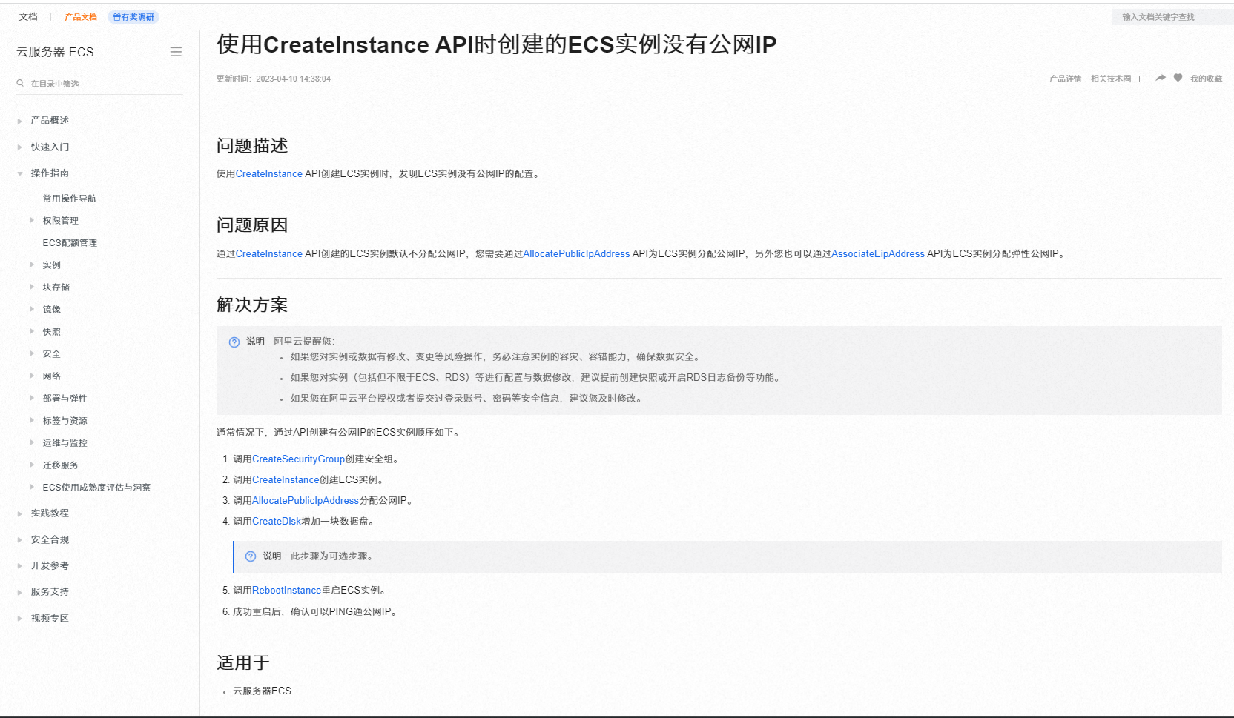
Task: Collapse the 操作指南 section arrow
Action: click(x=20, y=173)
